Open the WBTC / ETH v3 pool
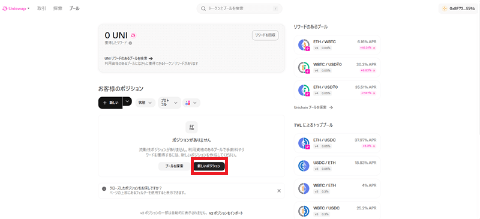This screenshot has width=480, height=219. click(337, 188)
